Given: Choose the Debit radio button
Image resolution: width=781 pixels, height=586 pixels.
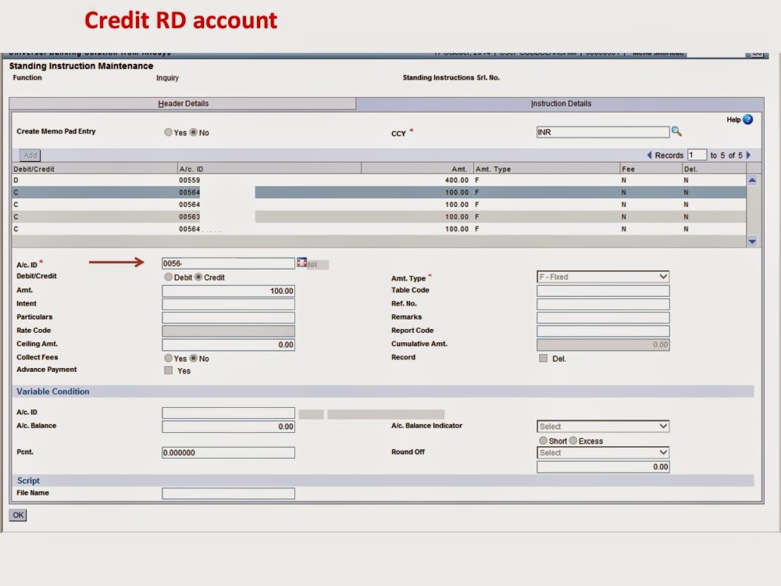Looking at the screenshot, I should pyautogui.click(x=167, y=276).
